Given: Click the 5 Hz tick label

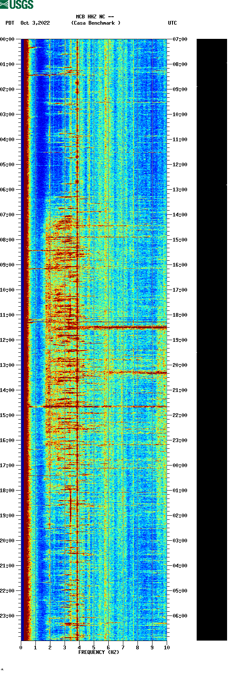Looking at the screenshot, I should coord(94,648).
